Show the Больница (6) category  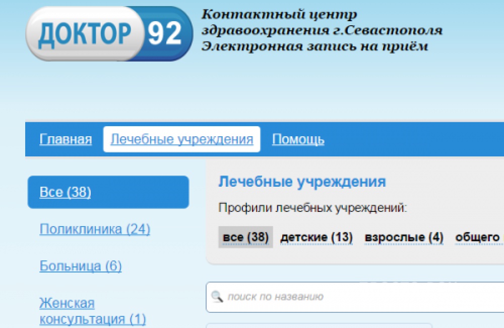(80, 266)
